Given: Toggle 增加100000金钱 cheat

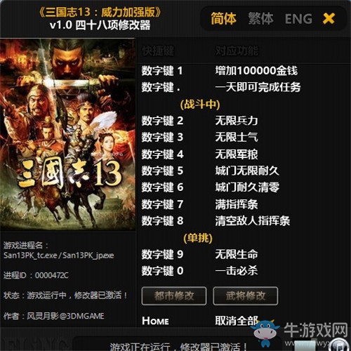Looking at the screenshot, I should click(x=256, y=71).
